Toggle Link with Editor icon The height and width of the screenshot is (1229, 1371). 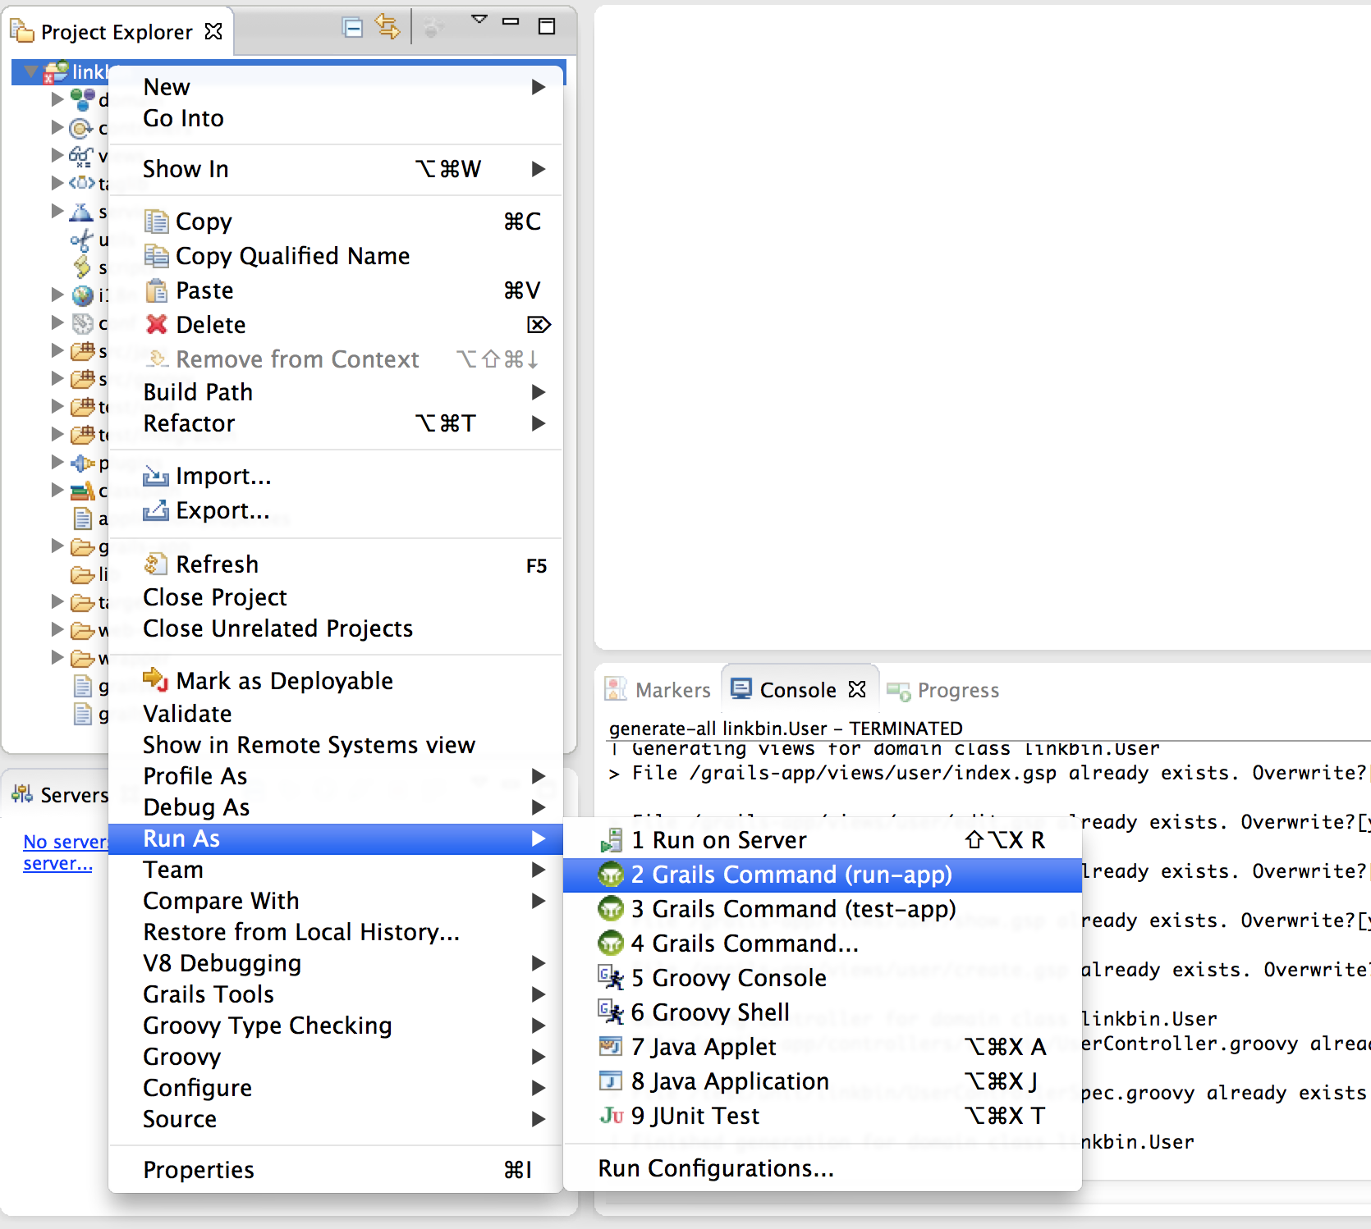(x=387, y=27)
